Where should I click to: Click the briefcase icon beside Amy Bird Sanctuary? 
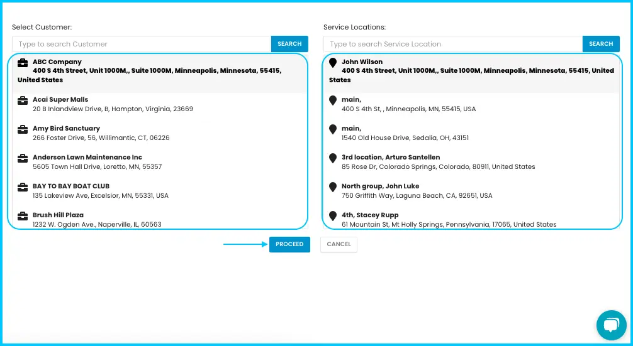click(23, 129)
